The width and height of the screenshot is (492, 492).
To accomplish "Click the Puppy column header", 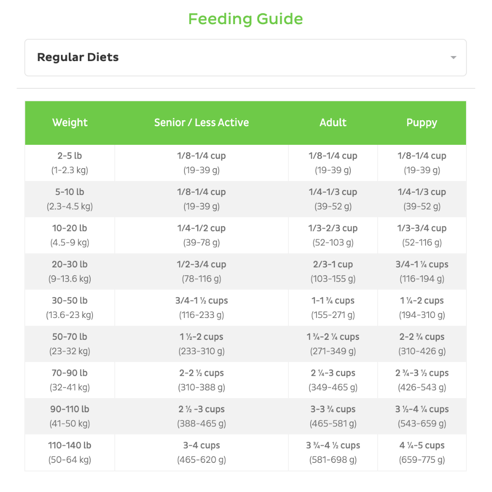I will (x=422, y=123).
